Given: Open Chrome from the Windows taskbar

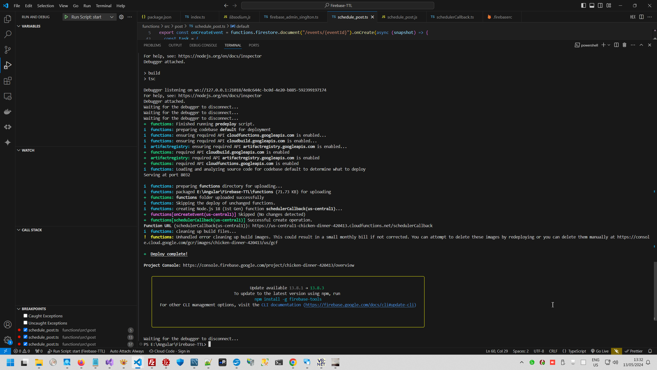Looking at the screenshot, I should point(293,362).
